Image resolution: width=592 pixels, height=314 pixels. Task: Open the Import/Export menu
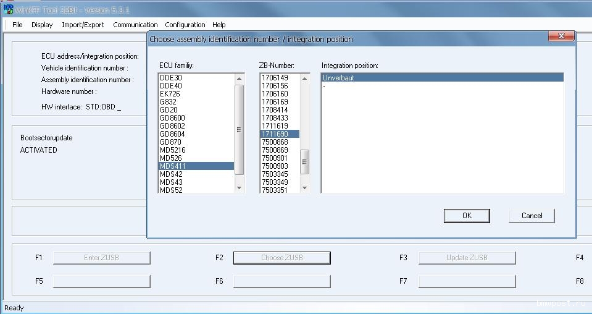pos(83,25)
